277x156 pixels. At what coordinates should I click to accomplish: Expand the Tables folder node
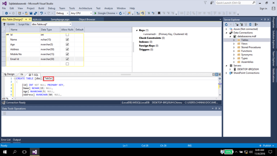[x=234, y=40]
